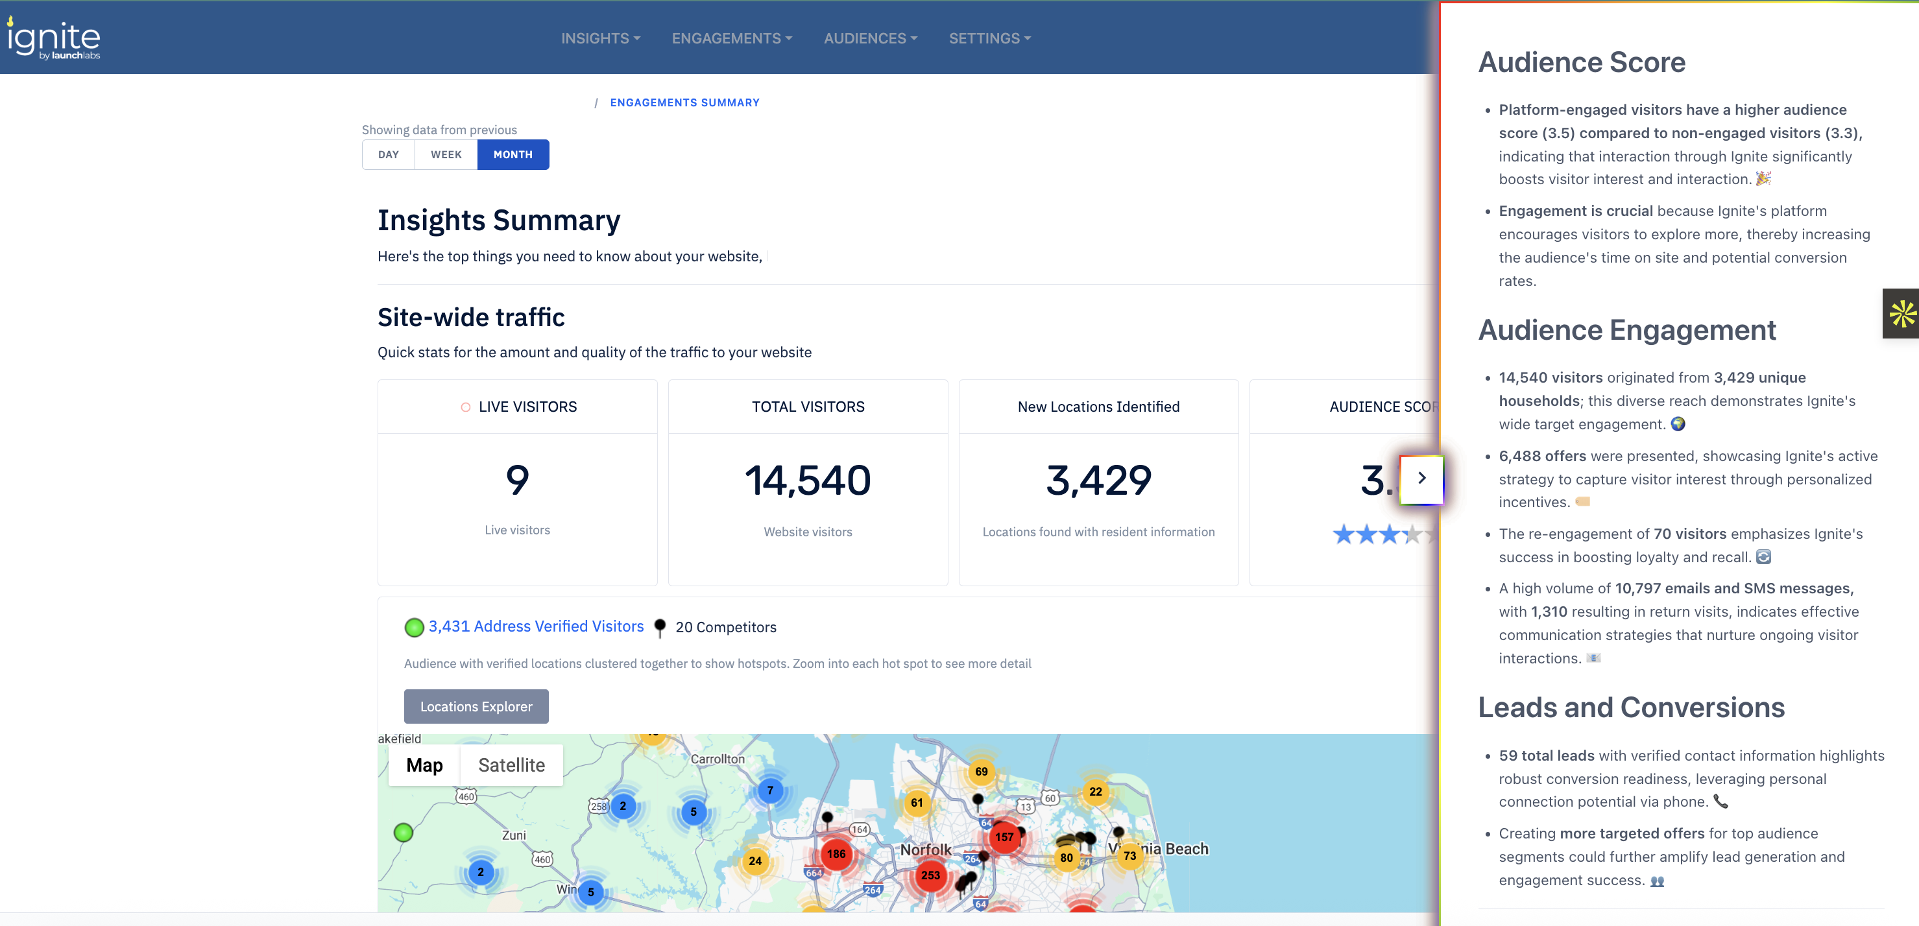
Task: Click the yellow asterisk widget icon
Action: point(1902,313)
